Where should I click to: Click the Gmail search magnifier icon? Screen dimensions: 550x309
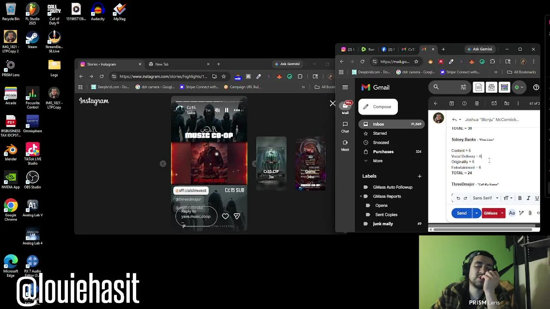[436, 88]
